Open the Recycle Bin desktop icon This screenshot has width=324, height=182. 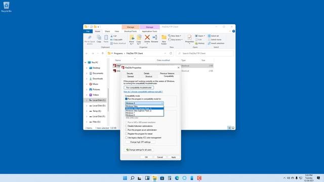(x=6, y=7)
